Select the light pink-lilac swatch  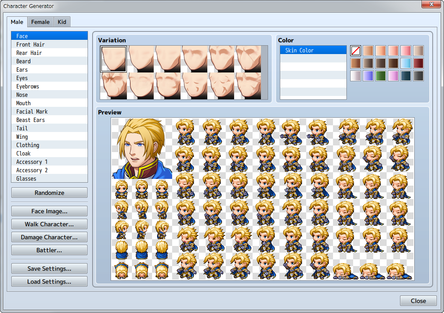tap(393, 75)
